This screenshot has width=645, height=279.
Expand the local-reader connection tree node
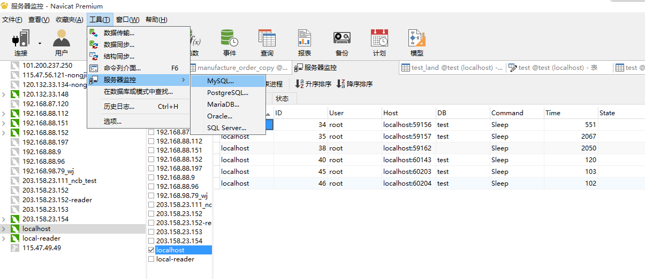click(x=4, y=238)
